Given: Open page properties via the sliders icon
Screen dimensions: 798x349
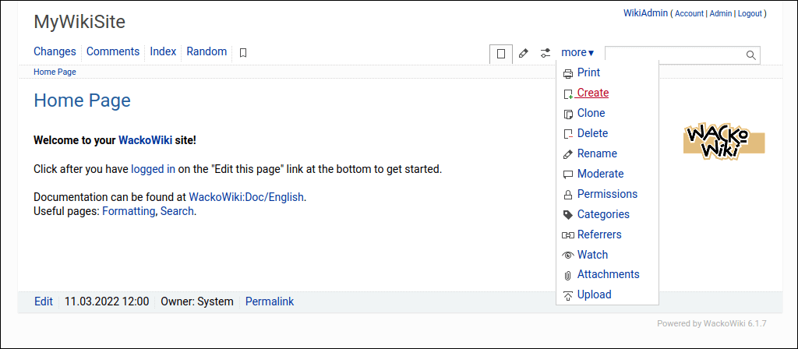Looking at the screenshot, I should coord(546,53).
